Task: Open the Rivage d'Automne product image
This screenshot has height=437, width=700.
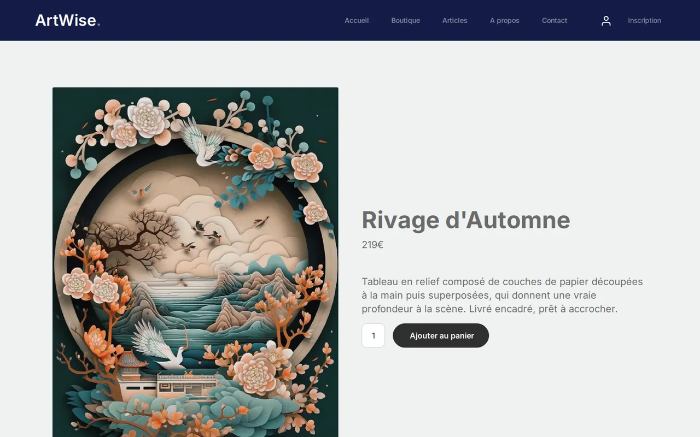Action: (195, 262)
